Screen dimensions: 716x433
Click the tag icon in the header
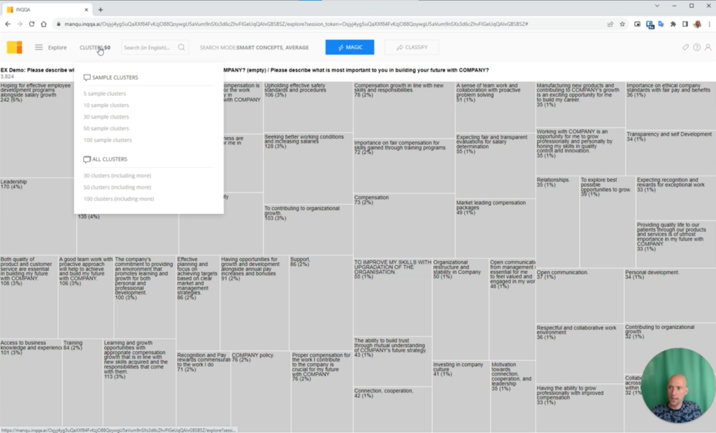(685, 47)
